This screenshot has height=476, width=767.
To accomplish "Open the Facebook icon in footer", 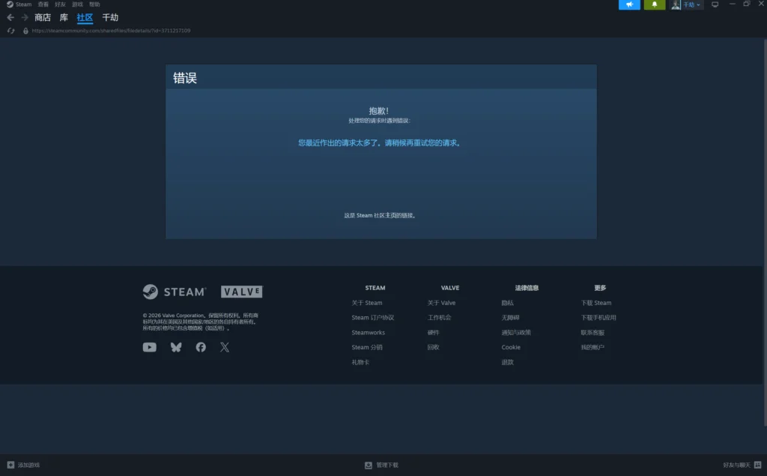I will click(201, 347).
